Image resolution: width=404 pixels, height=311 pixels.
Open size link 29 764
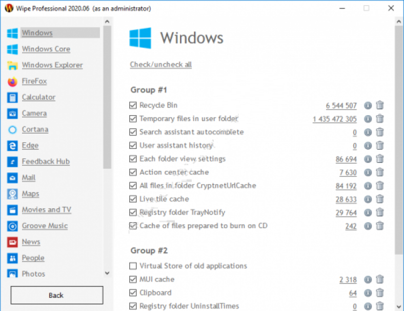[346, 213]
